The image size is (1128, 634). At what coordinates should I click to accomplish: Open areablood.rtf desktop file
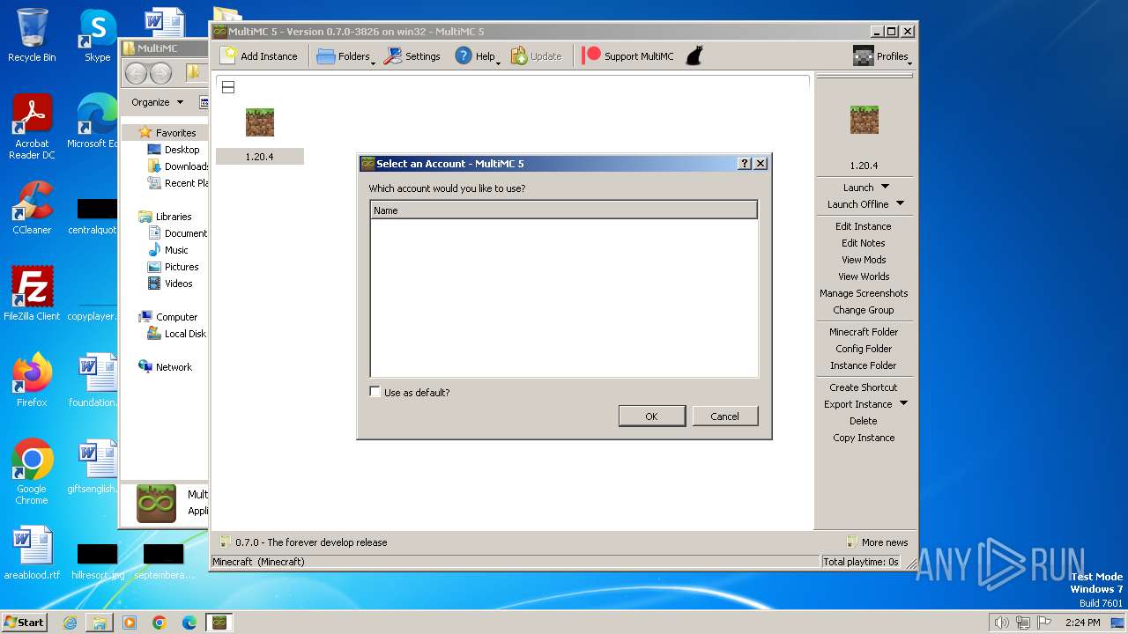tap(32, 553)
